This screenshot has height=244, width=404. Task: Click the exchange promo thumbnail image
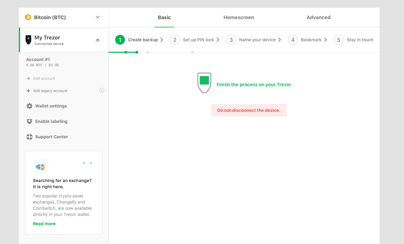point(41,167)
